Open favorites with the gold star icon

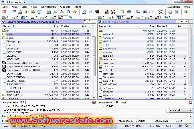(x=75, y=12)
